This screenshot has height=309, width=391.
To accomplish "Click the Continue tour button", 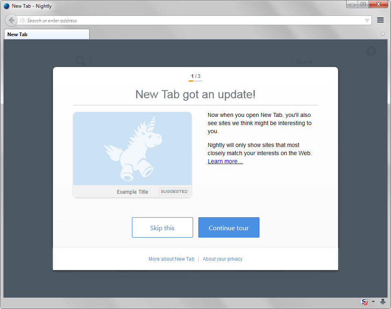I will pos(228,227).
